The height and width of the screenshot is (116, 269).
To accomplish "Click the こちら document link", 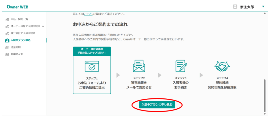I will point(88,14).
